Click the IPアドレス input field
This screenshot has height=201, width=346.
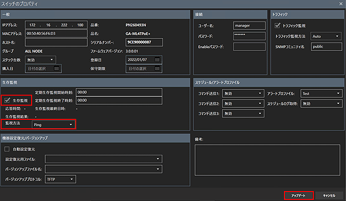[56, 25]
